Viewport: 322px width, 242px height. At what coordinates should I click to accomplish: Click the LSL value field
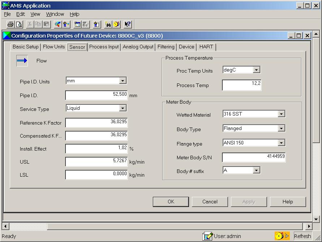[x=96, y=175]
